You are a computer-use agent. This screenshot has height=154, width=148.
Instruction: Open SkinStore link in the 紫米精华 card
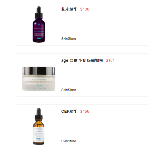(69, 39)
